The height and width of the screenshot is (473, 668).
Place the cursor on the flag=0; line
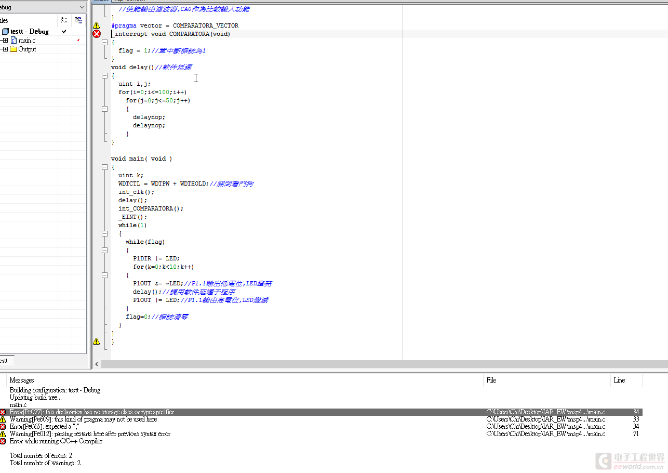click(157, 317)
